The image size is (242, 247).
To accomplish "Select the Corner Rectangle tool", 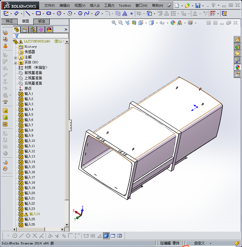I will pyautogui.click(x=38, y=13).
